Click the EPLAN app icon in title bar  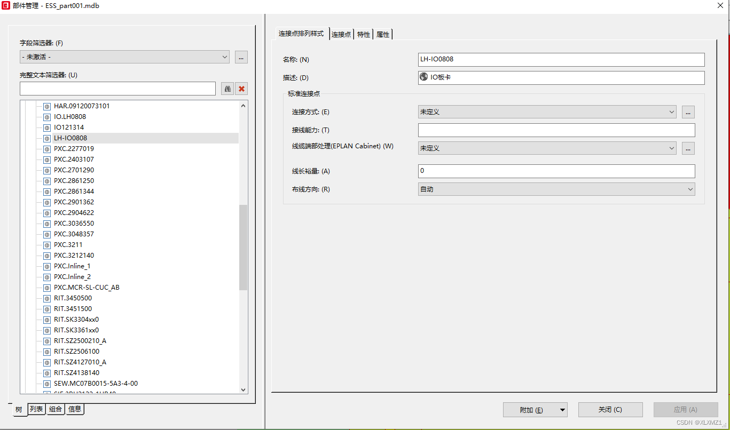point(6,5)
